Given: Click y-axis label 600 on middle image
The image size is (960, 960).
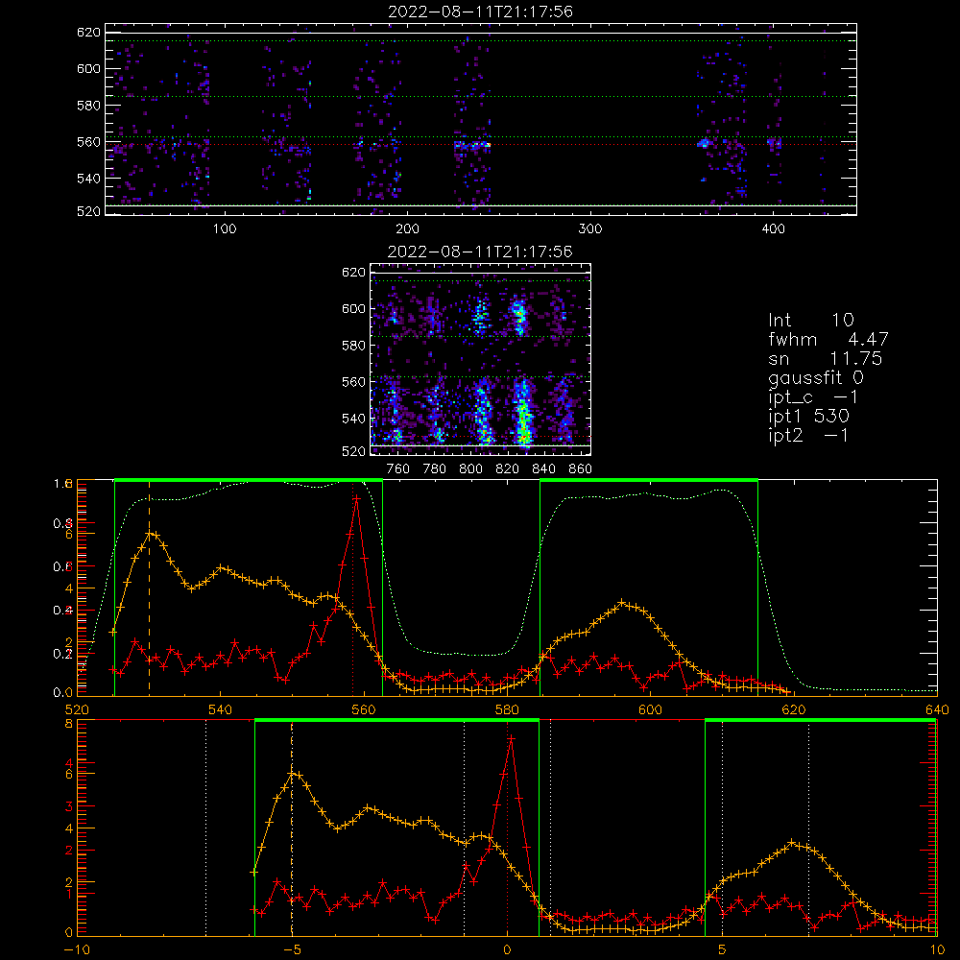Looking at the screenshot, I should [353, 308].
